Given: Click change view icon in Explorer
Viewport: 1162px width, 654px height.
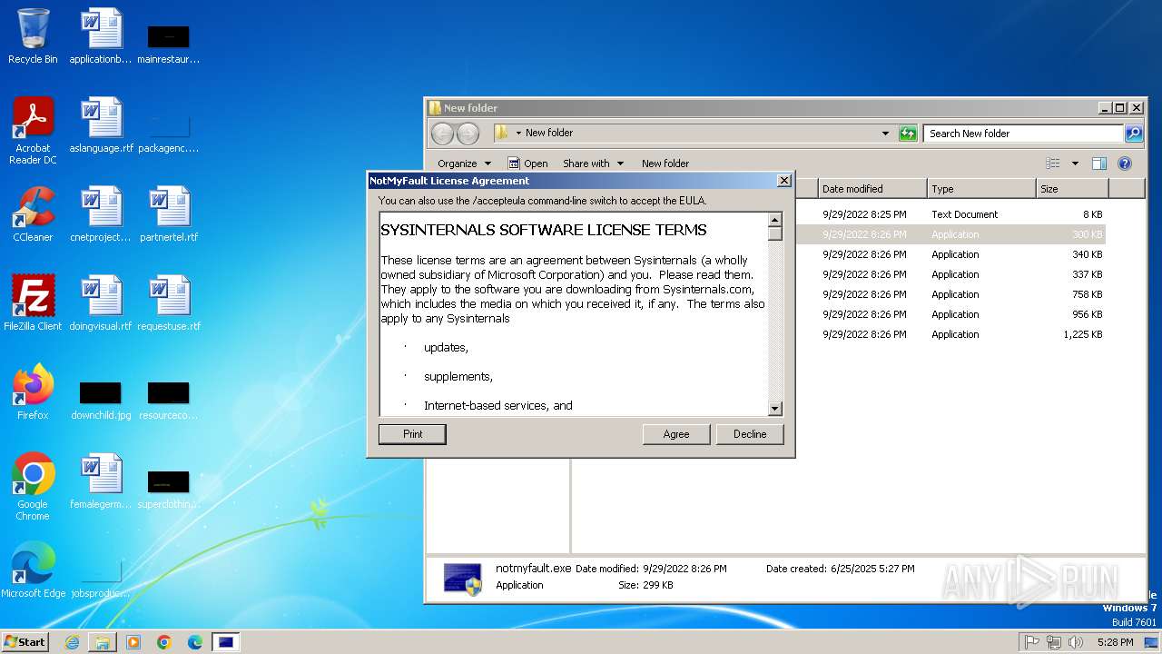Looking at the screenshot, I should 1053,163.
